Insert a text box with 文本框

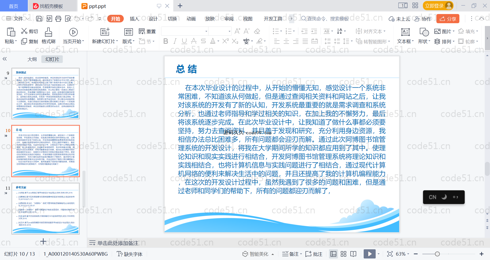click(x=405, y=36)
